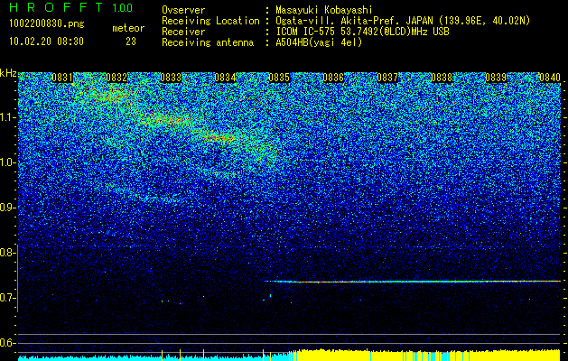The height and width of the screenshot is (361, 568).
Task: Click the 1.0 frequency axis label
Action: [7, 162]
